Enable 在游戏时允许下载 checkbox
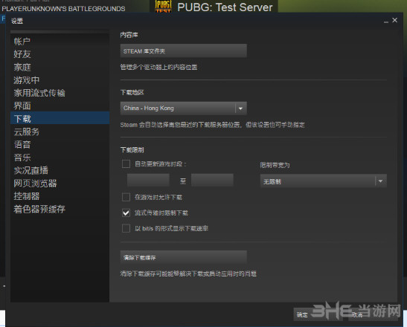Screen dimensions: 407x327 [x=126, y=197]
